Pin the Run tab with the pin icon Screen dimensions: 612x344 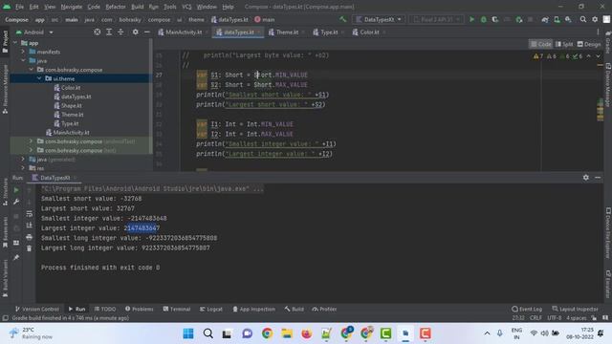(16, 257)
